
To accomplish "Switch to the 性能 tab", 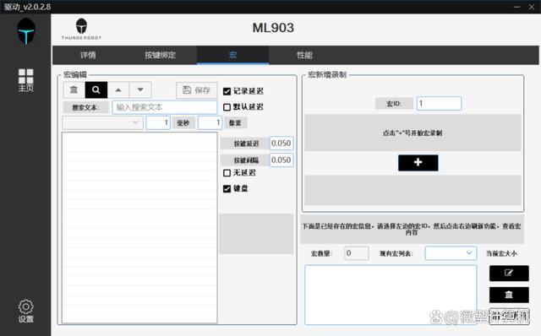I will click(304, 55).
